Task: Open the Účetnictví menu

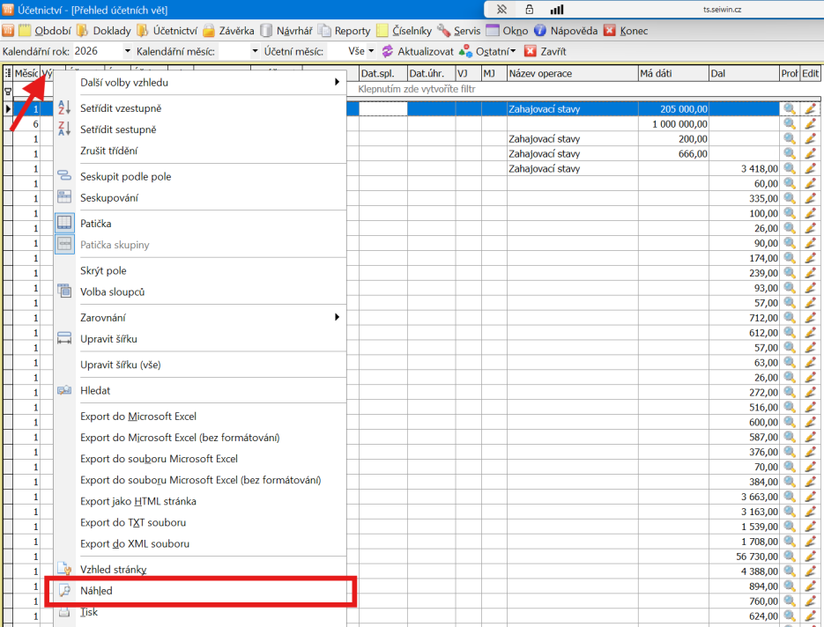Action: (x=167, y=31)
